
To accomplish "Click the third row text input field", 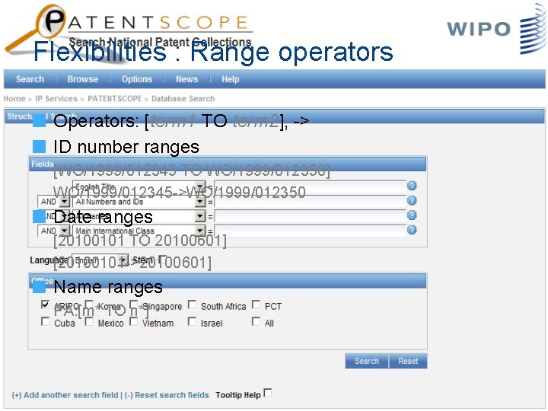I will coord(311,216).
